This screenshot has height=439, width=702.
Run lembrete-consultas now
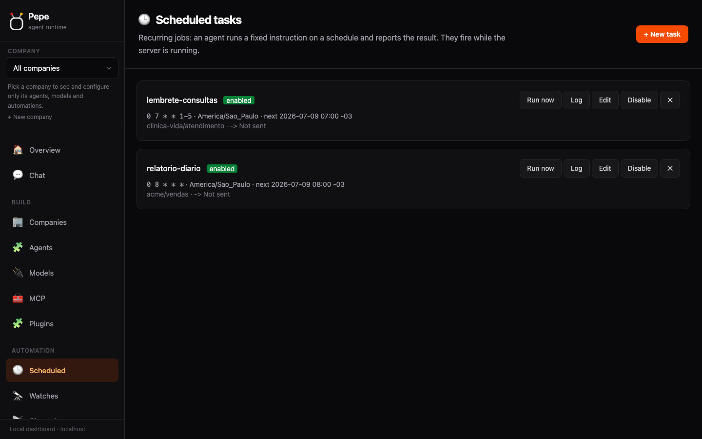pyautogui.click(x=541, y=100)
